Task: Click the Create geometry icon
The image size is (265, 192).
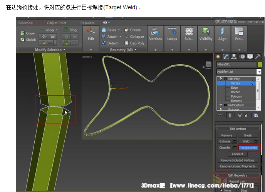Action: [127, 30]
